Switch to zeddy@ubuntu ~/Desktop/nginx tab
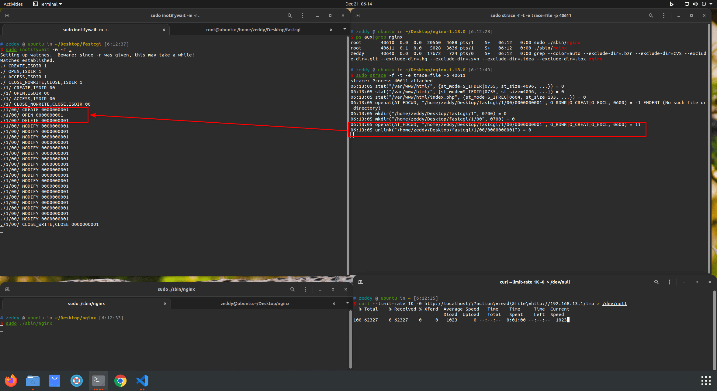The height and width of the screenshot is (391, 717). (255, 304)
